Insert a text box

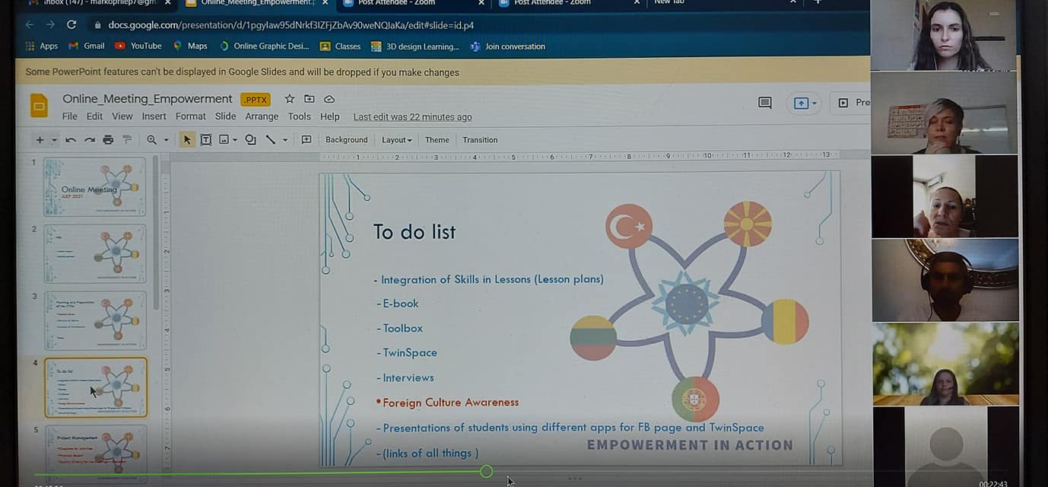(x=206, y=140)
